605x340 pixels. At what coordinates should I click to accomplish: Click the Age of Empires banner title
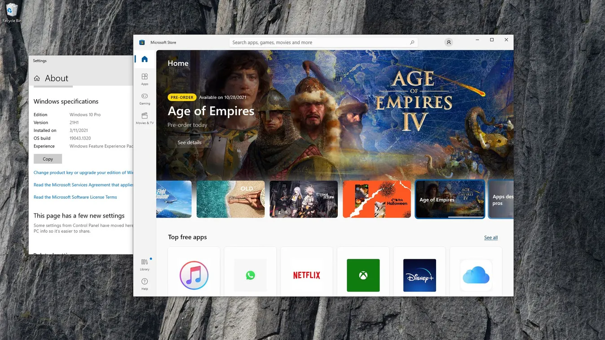pos(211,111)
